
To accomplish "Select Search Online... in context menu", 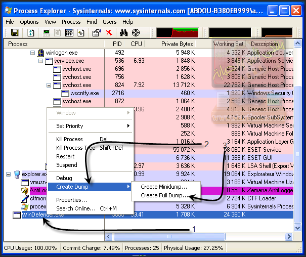I will [x=91, y=208].
